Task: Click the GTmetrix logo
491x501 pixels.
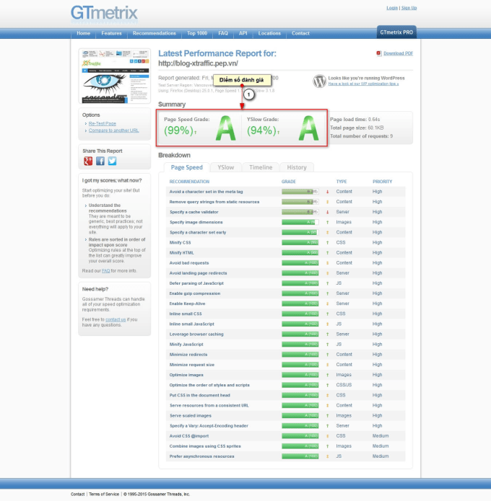Action: click(104, 14)
